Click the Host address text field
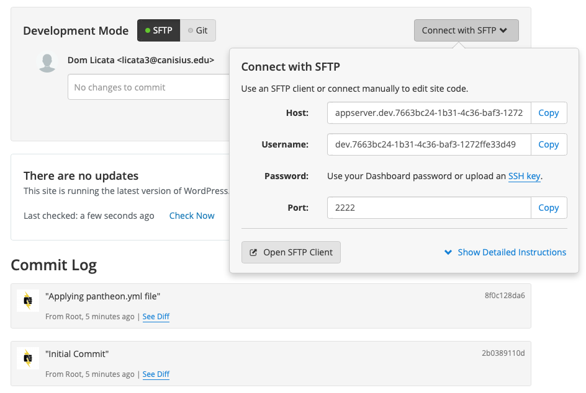586x393 pixels. point(429,113)
